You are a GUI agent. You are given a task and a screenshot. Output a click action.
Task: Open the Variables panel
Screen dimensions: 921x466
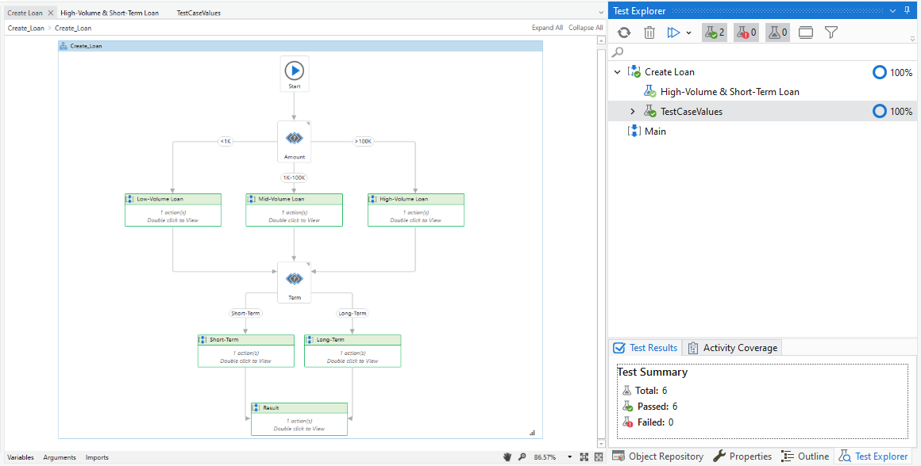[21, 457]
